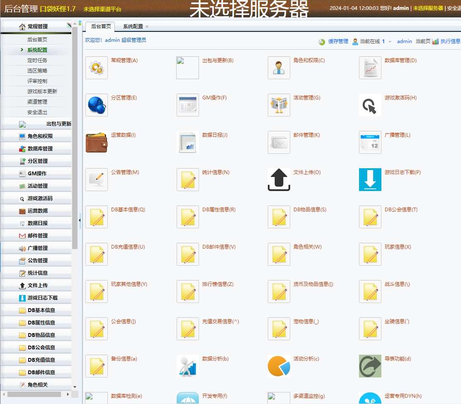The width and height of the screenshot is (461, 404).
Task: Open the 活动分析 pie chart icon
Action: click(279, 366)
